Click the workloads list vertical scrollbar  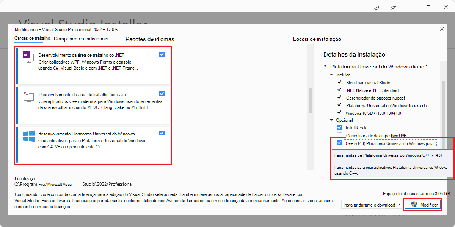pyautogui.click(x=310, y=101)
